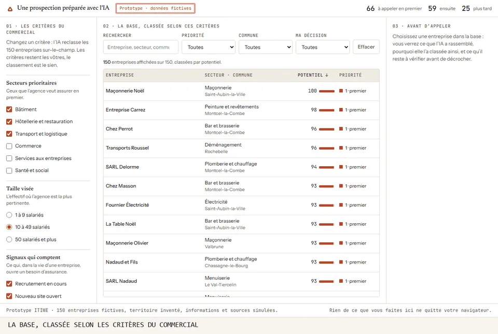Open the Priorité filter dropdown
498x334 pixels.
(209, 47)
